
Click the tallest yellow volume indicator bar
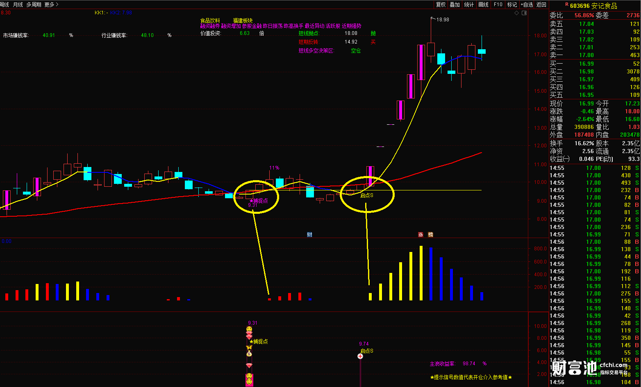pos(421,273)
